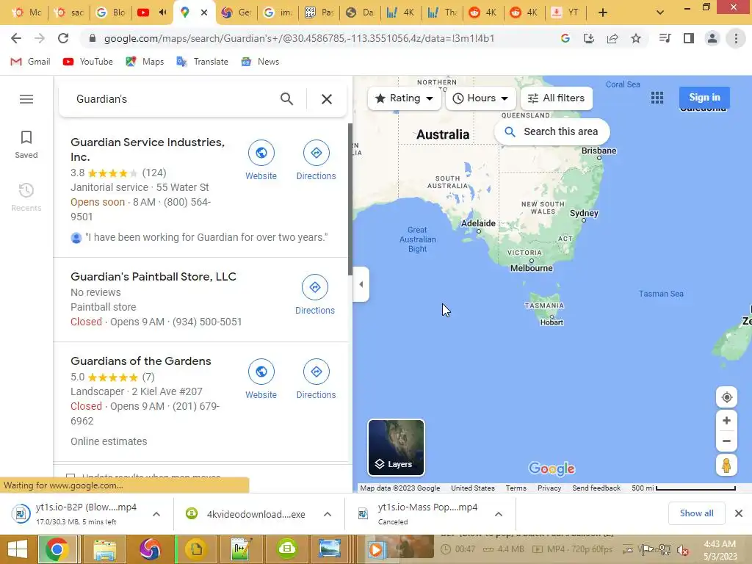Screen dimensions: 752x564
Task: Select Guardians of the Gardens result title
Action: tap(140, 361)
